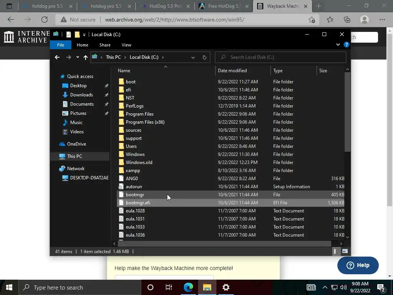The width and height of the screenshot is (393, 295).
Task: Open Windows Start menu
Action: click(9, 287)
